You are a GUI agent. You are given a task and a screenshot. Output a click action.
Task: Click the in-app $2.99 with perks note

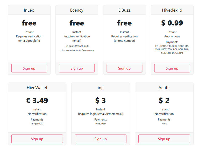(77, 46)
